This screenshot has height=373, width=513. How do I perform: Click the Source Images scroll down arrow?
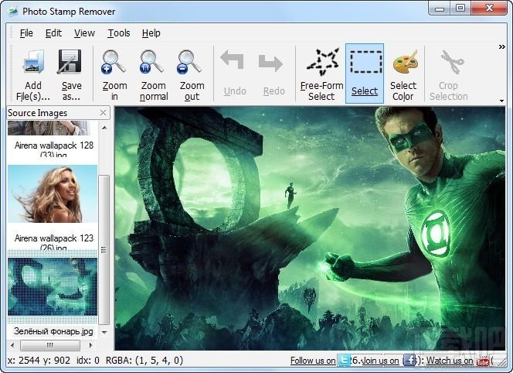[104, 332]
